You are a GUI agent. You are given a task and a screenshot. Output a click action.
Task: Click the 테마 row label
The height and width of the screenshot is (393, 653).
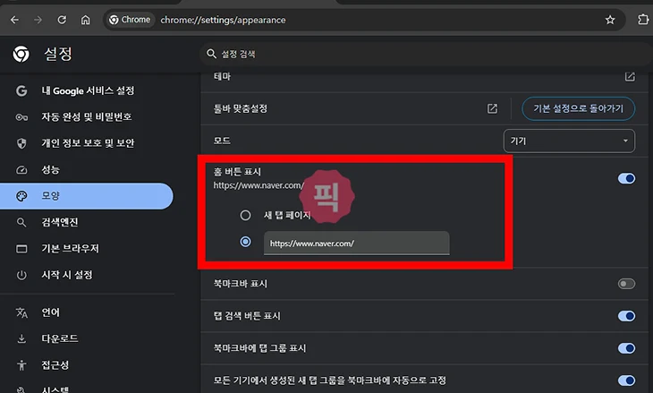(x=222, y=76)
